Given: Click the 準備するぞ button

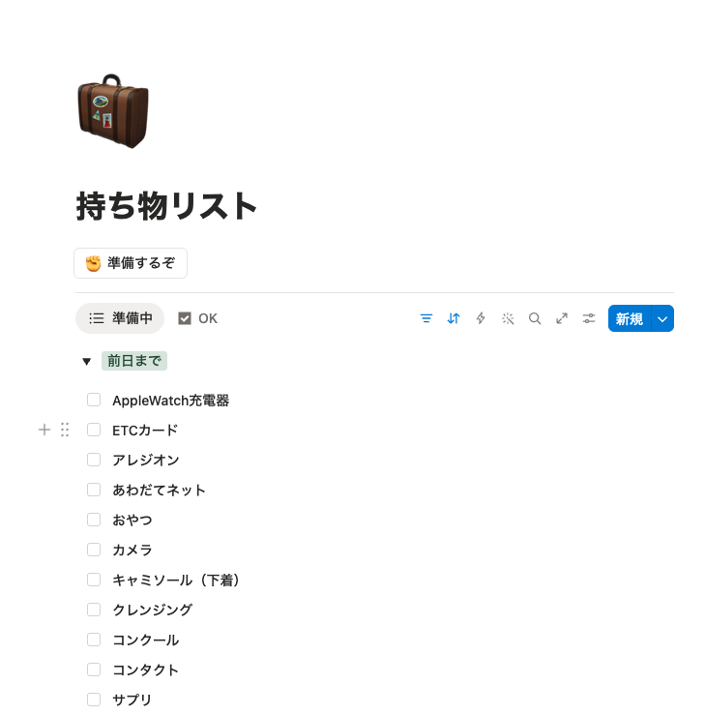Looking at the screenshot, I should pos(131,263).
